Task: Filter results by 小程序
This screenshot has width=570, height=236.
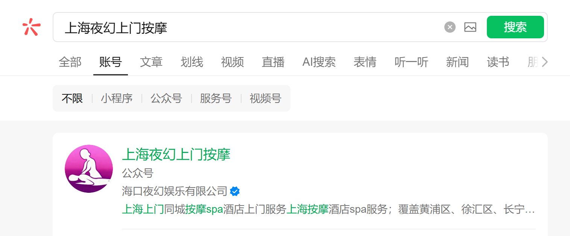Action: pyautogui.click(x=117, y=98)
